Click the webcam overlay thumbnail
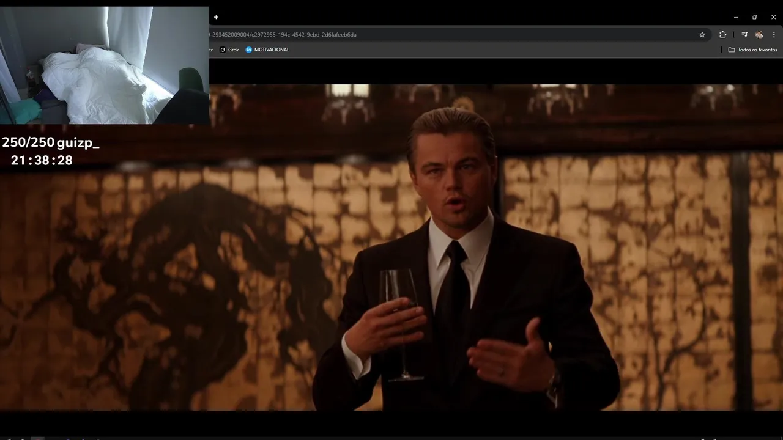783x440 pixels. [x=105, y=65]
